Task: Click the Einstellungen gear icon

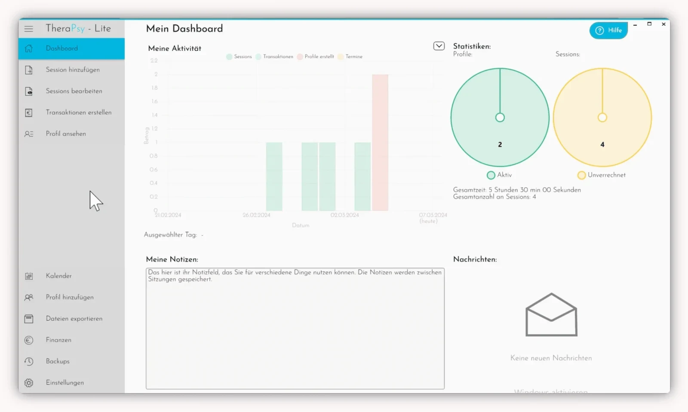Action: tap(29, 383)
